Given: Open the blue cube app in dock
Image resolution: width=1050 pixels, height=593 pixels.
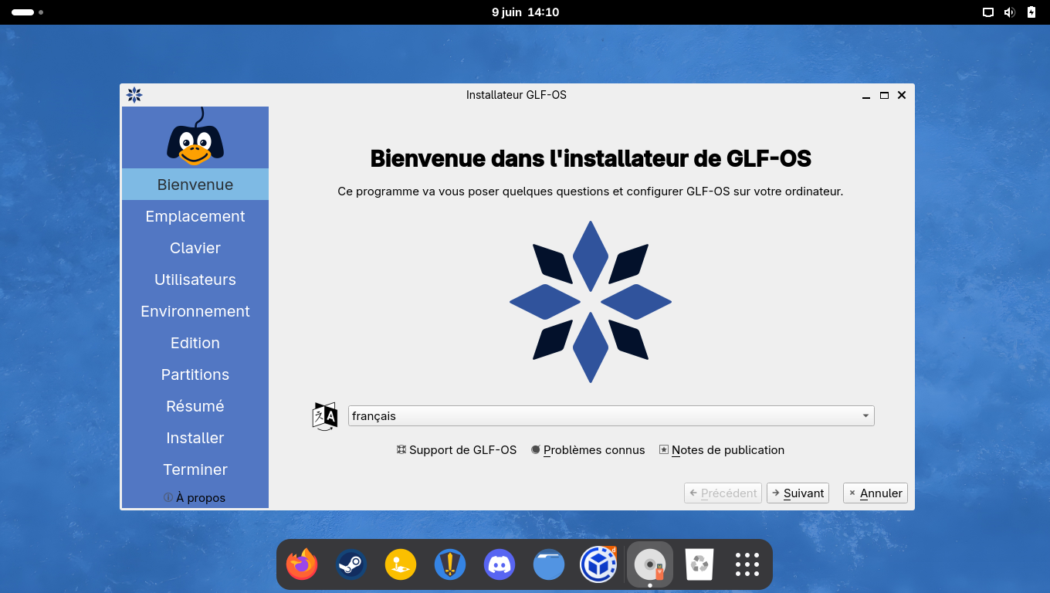Looking at the screenshot, I should pos(598,564).
